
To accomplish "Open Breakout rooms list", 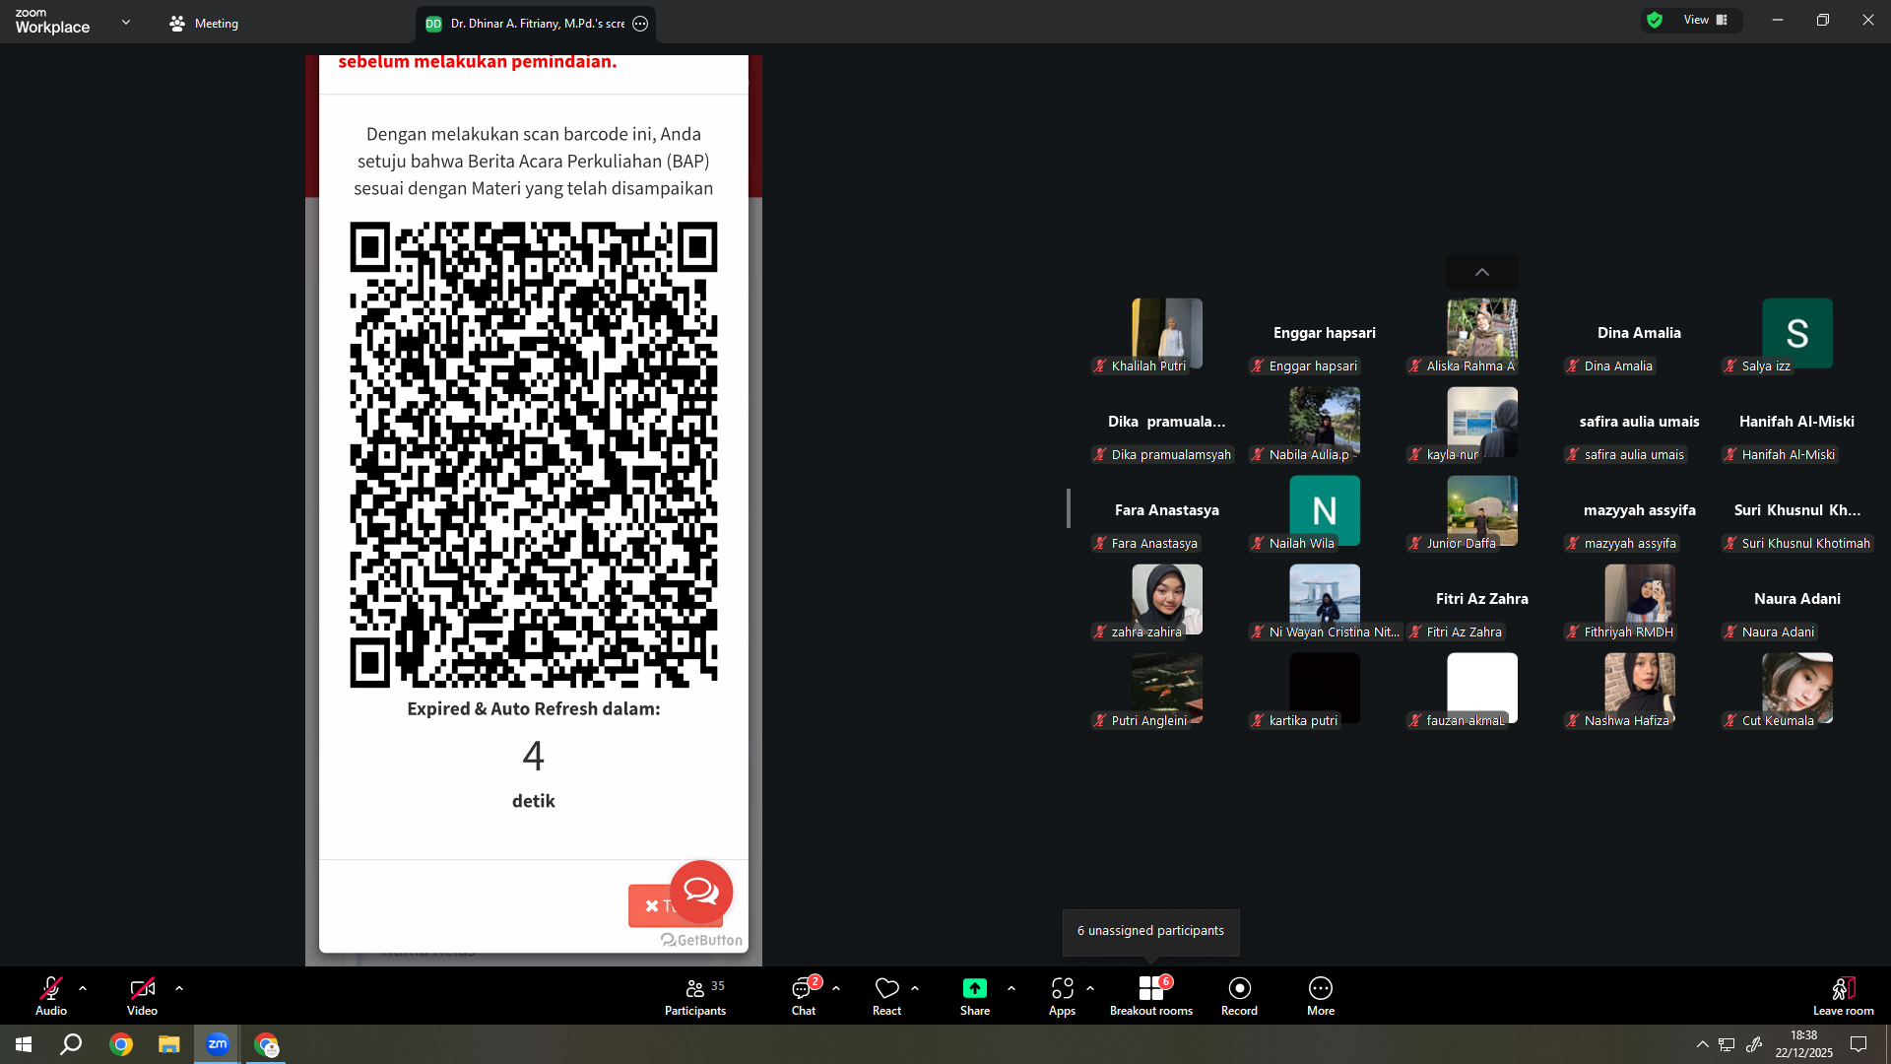I will (x=1151, y=995).
